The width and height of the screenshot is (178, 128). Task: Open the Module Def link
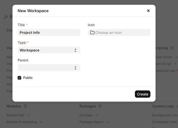pos(15,115)
